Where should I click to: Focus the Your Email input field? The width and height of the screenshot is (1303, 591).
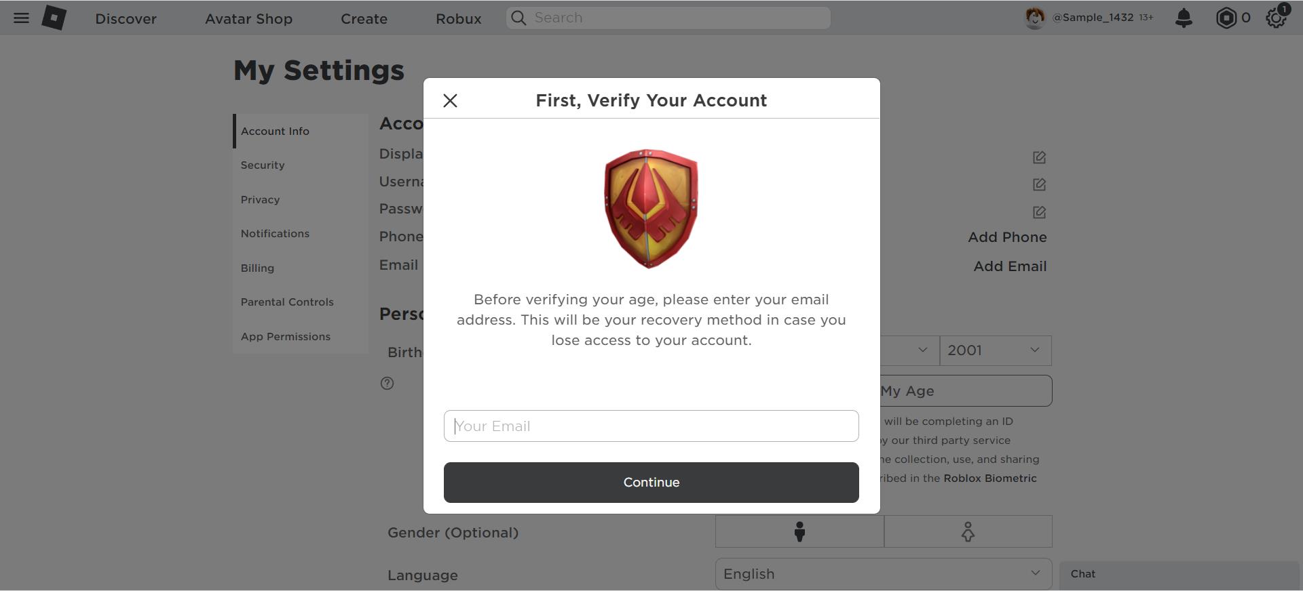click(651, 426)
